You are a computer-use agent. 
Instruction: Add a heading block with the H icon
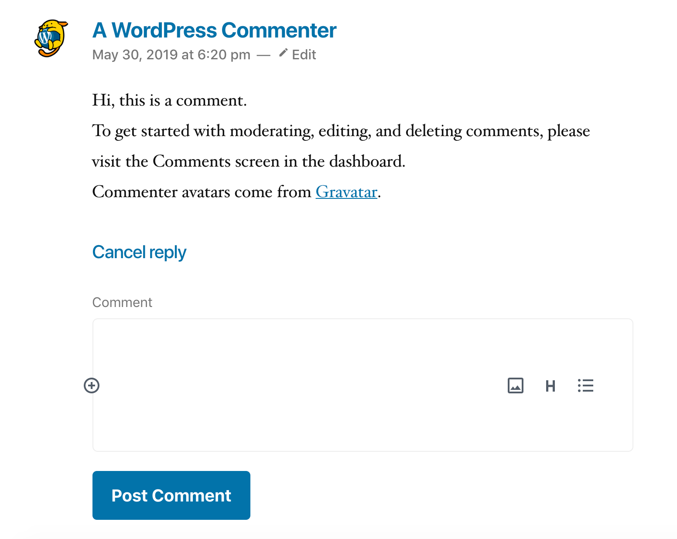tap(550, 386)
